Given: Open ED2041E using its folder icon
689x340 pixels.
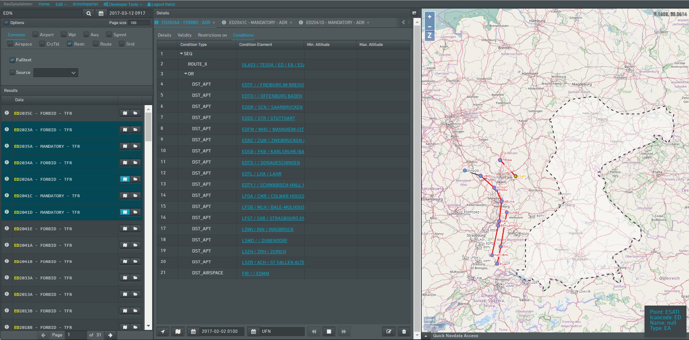Looking at the screenshot, I should click(135, 229).
